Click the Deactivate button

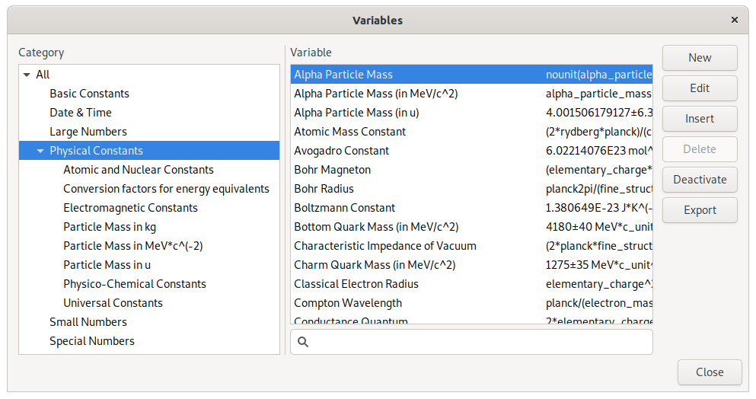pos(699,180)
